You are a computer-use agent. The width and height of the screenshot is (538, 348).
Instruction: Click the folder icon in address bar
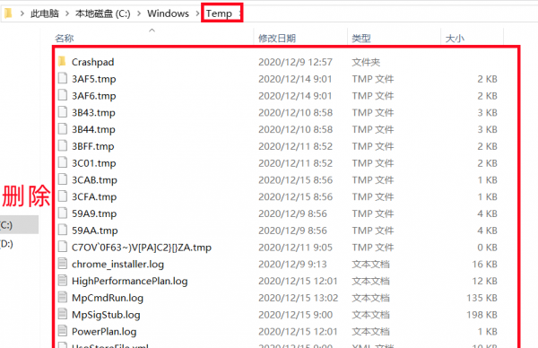8,13
